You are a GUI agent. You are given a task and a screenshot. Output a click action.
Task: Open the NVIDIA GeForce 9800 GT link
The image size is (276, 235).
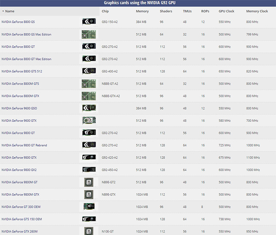18,133
